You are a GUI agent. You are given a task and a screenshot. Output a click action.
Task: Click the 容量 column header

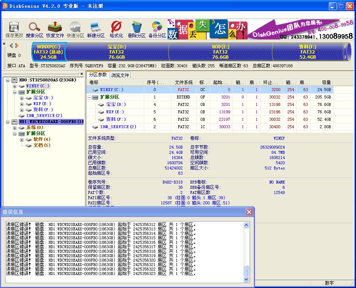point(322,82)
